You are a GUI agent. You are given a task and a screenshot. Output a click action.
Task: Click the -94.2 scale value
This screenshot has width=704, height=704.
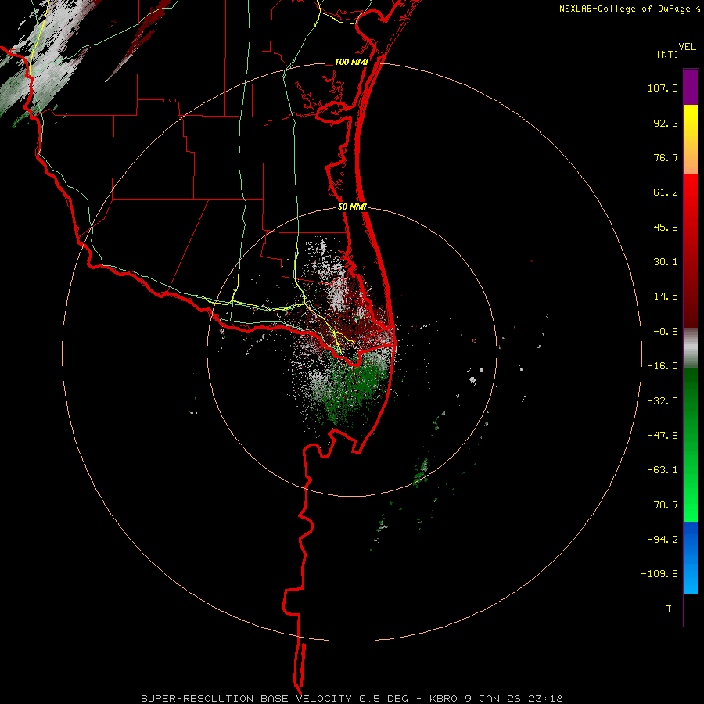[663, 540]
